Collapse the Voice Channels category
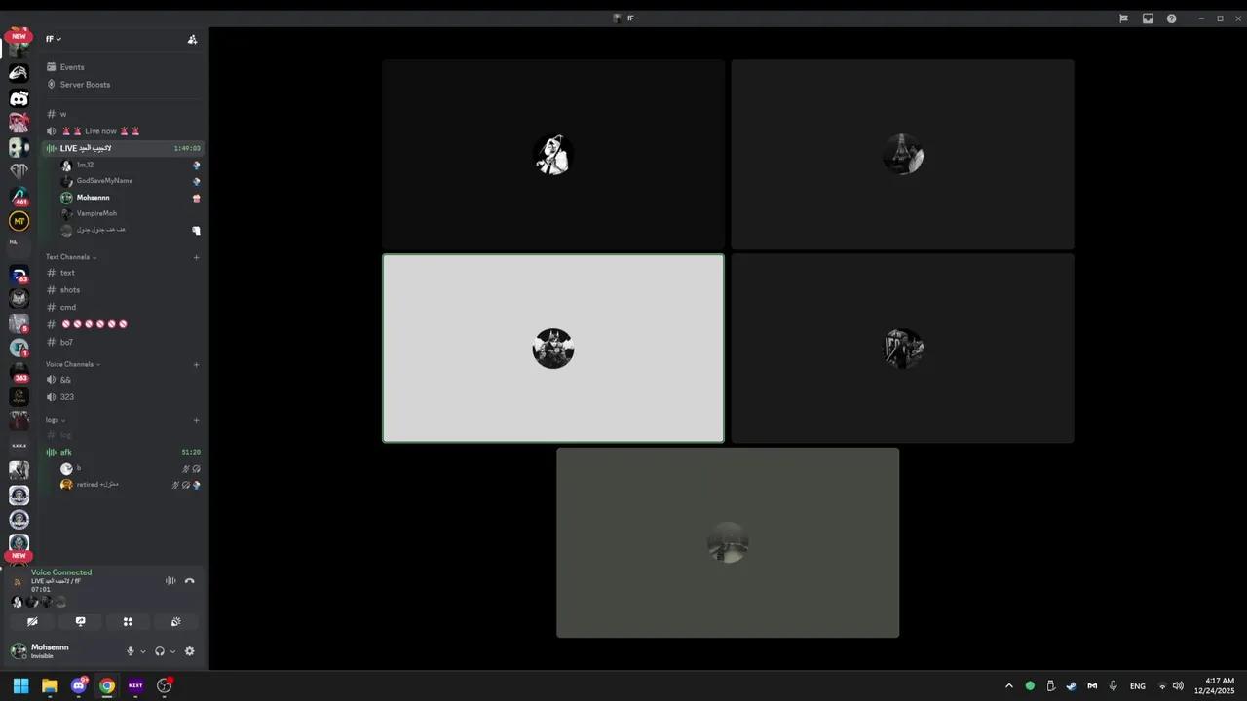The width and height of the screenshot is (1247, 701). point(73,364)
